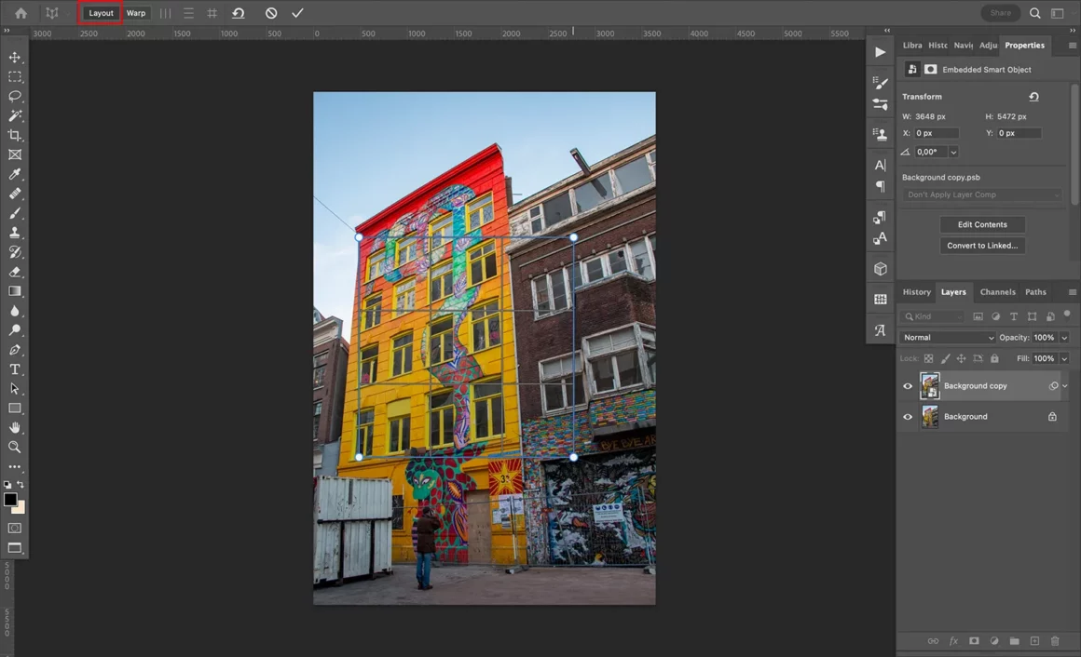Commit the perspective warp with checkmark
This screenshot has width=1081, height=657.
(297, 13)
